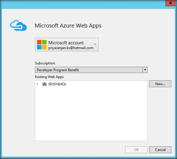Close the dialog with the X button
The width and height of the screenshot is (177, 159).
(170, 3)
